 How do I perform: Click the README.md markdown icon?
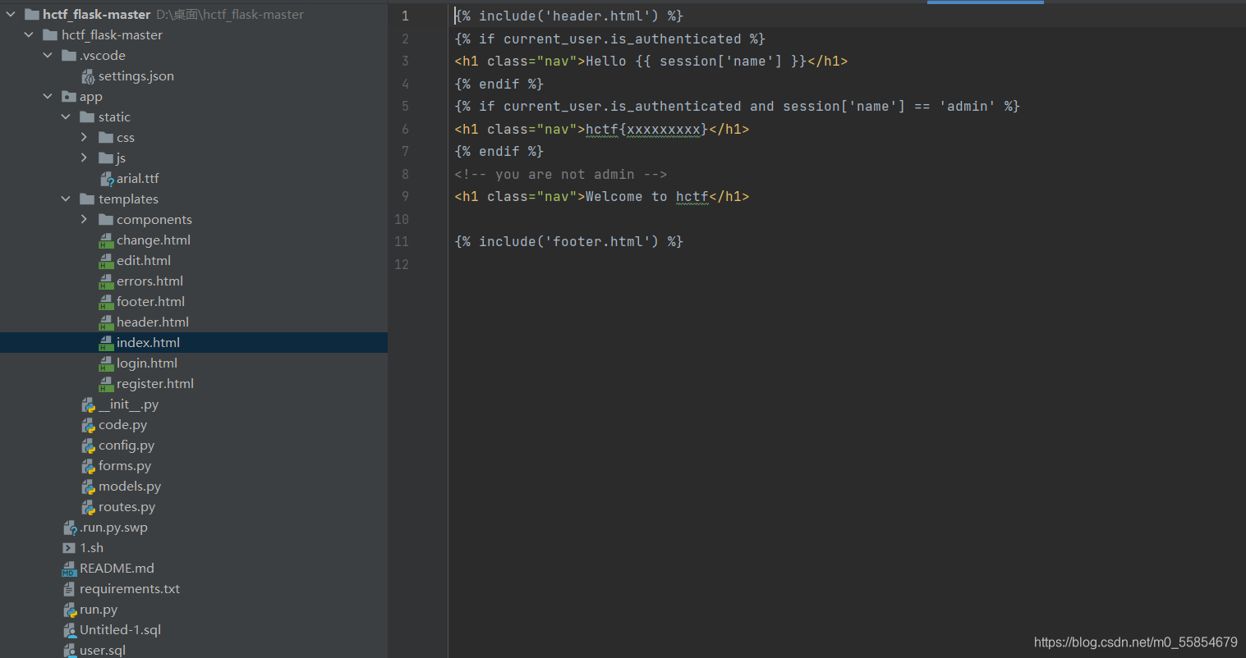tap(69, 569)
